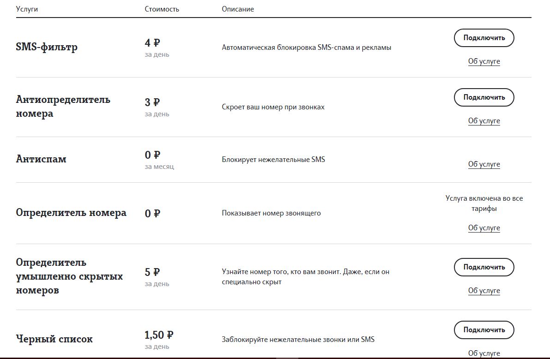Open Об услуге link for SMS-фильтр

coord(484,61)
